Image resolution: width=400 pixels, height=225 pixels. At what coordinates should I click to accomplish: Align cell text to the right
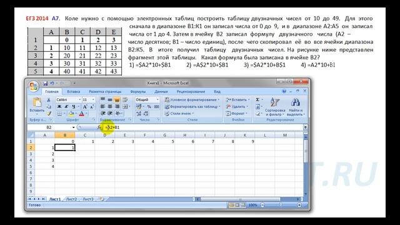117,106
